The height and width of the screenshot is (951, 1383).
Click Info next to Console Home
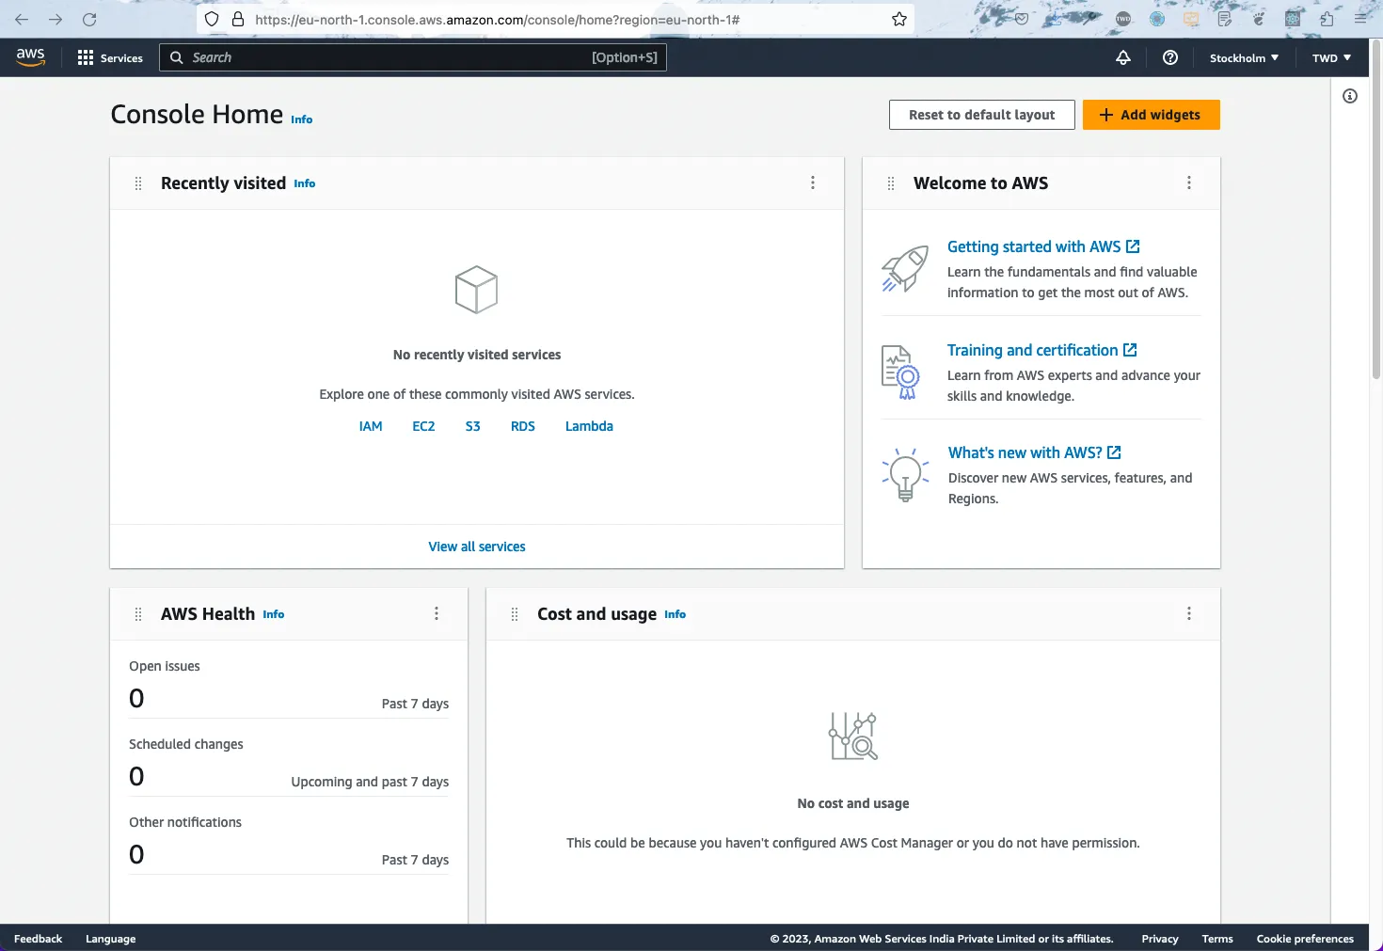point(301,119)
